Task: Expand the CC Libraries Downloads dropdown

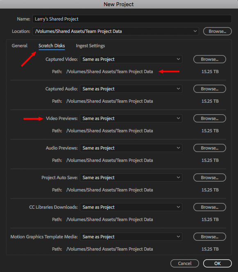Action: point(131,207)
